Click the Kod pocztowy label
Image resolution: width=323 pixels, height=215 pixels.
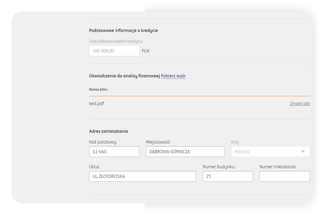click(103, 142)
